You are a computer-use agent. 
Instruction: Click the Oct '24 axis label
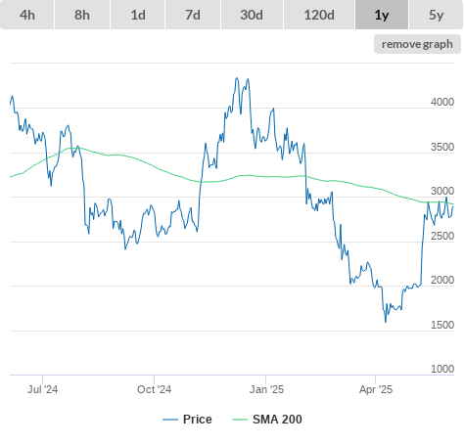(x=154, y=389)
